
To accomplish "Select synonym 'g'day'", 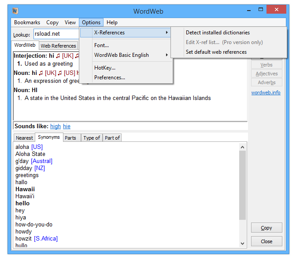I will (22, 161).
